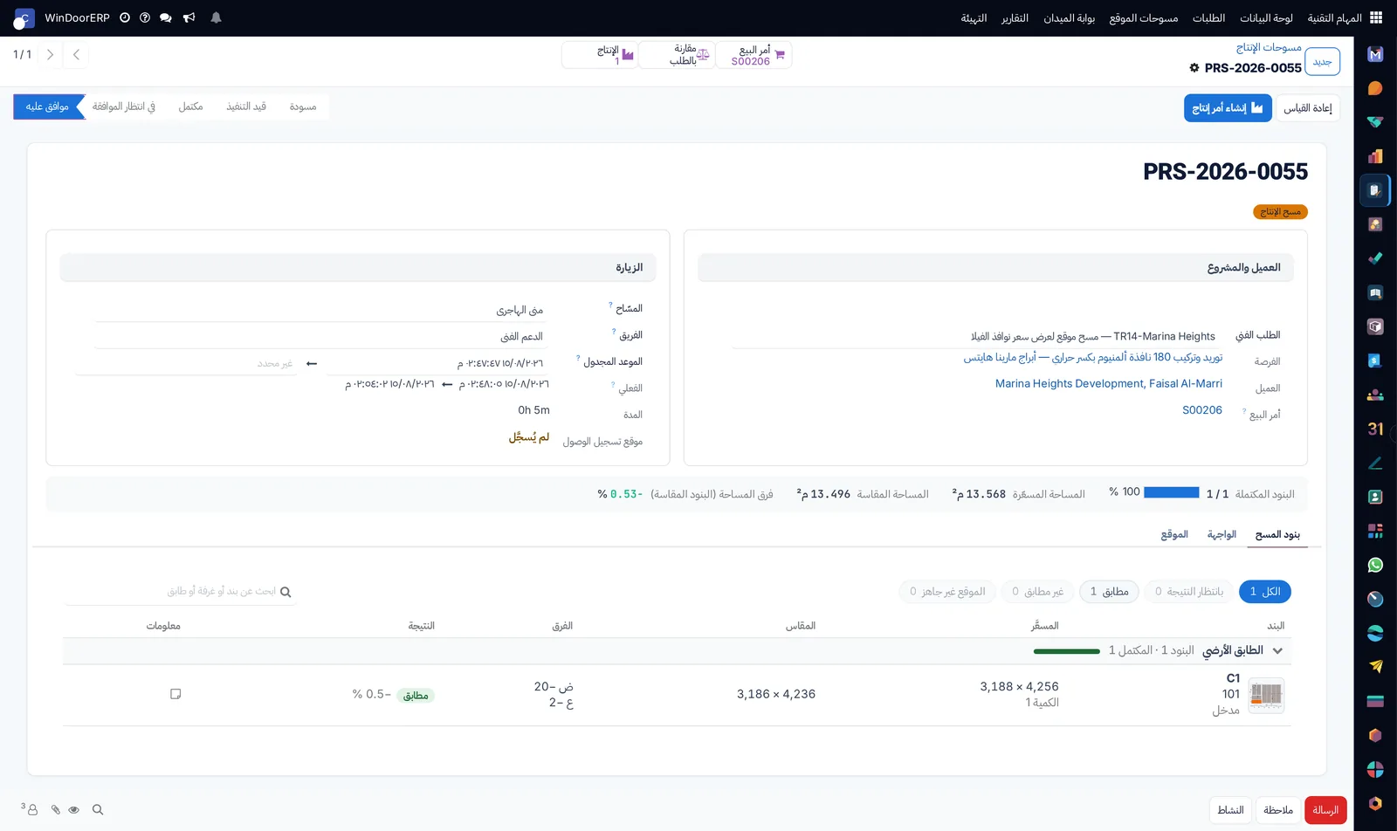Open the dollar invoice app icon in sidebar
The image size is (1397, 831).
point(1375,361)
